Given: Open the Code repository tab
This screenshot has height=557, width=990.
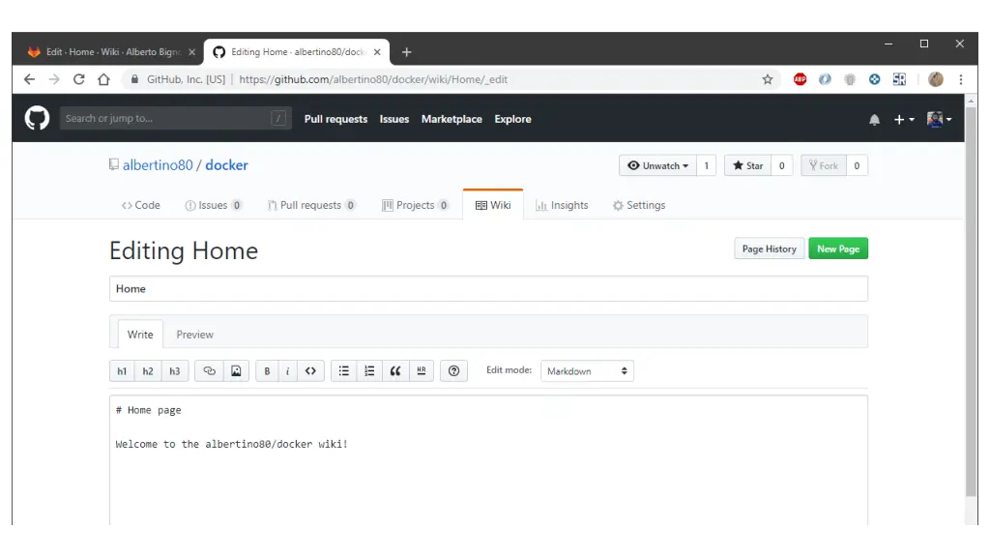Looking at the screenshot, I should click(141, 205).
